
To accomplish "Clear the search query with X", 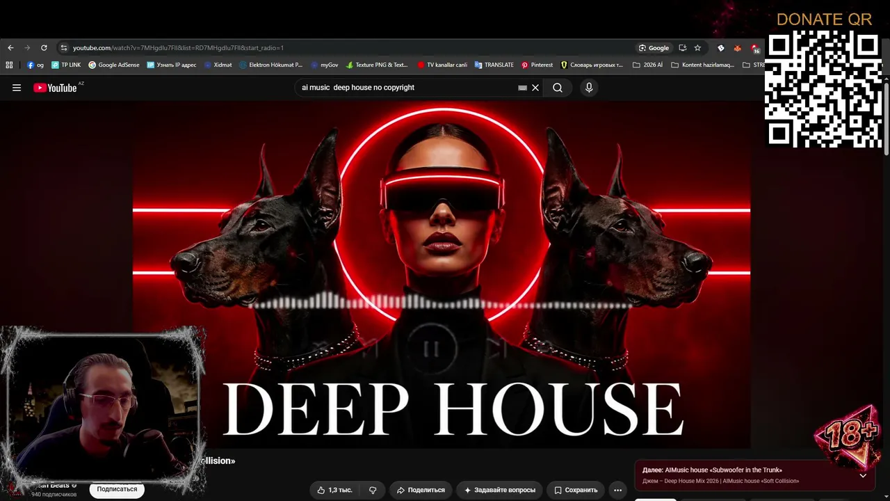I will [535, 88].
